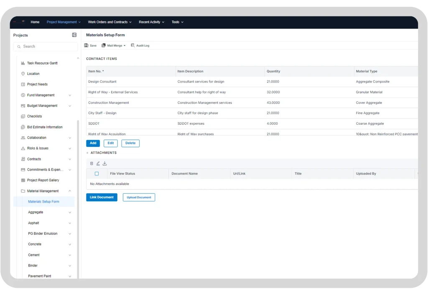Expand the PG Binder Emulsion submenu
This screenshot has width=428, height=295.
70,234
